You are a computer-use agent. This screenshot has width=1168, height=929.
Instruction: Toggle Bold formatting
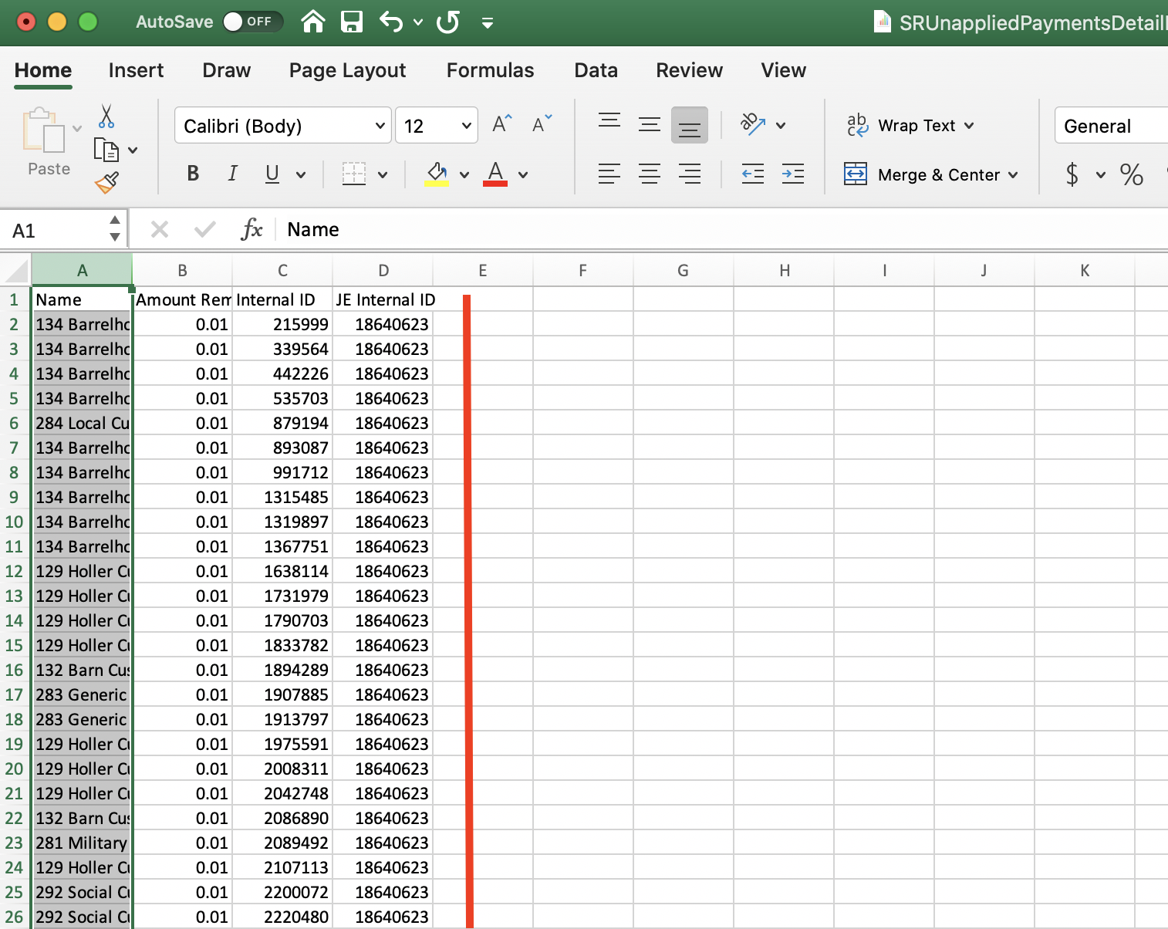click(x=193, y=174)
